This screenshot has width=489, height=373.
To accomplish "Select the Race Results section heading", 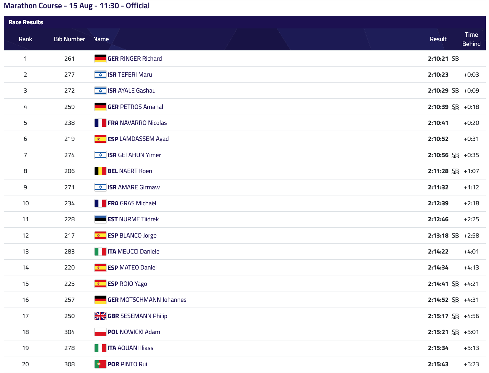I will (x=26, y=22).
